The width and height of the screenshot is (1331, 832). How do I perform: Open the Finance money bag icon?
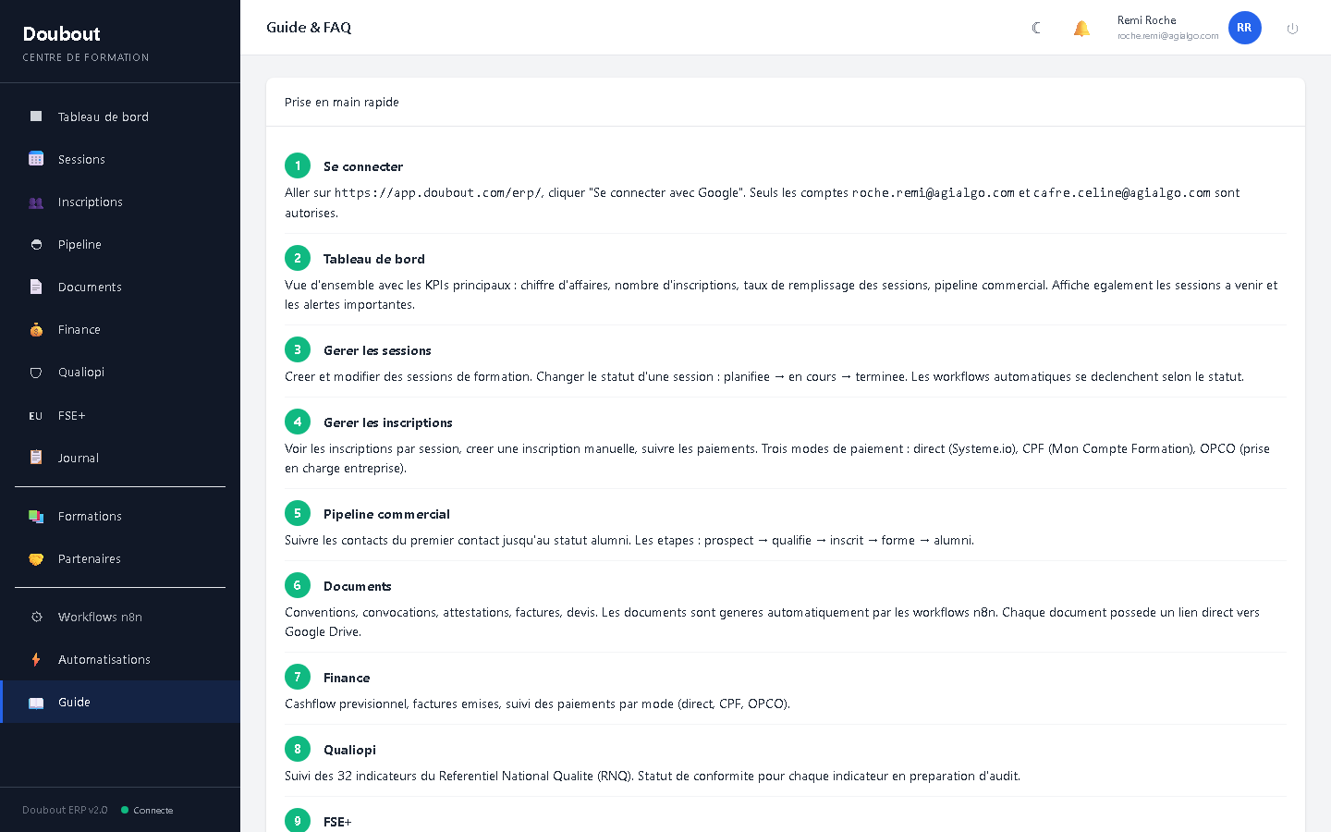click(36, 329)
